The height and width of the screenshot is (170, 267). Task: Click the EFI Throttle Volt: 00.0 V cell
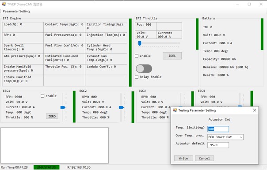coord(145,35)
